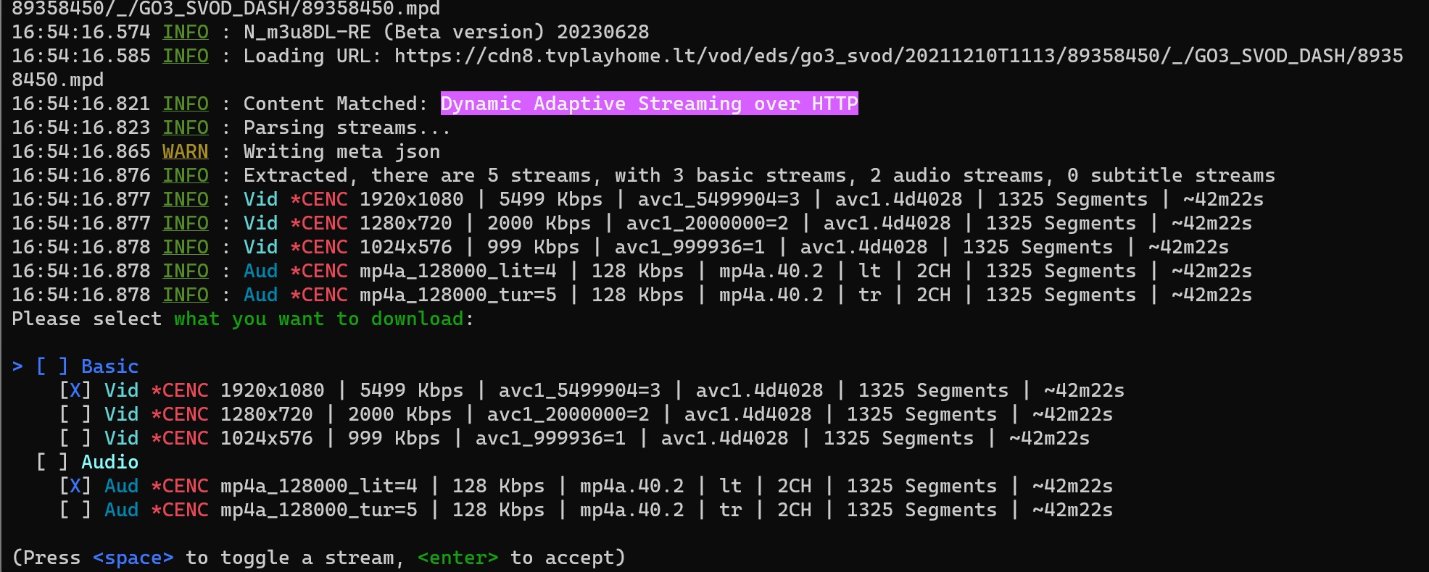The image size is (1429, 572).
Task: Check the 1024x576 stream in selection list
Action: pyautogui.click(x=75, y=438)
